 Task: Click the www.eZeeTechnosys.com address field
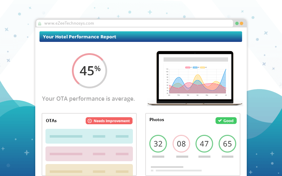coord(135,23)
